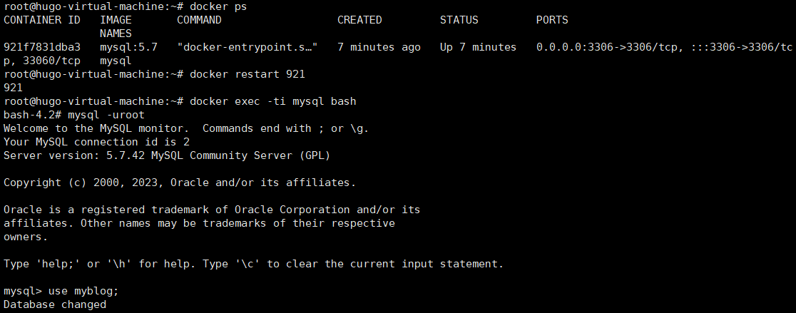This screenshot has height=313, width=796.
Task: Click the Server version 5.7.42 line
Action: [x=167, y=155]
